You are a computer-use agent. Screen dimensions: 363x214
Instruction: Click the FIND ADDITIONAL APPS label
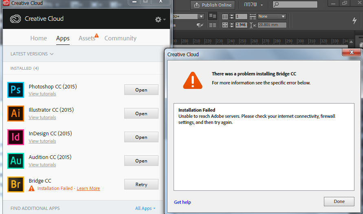[x=35, y=208]
